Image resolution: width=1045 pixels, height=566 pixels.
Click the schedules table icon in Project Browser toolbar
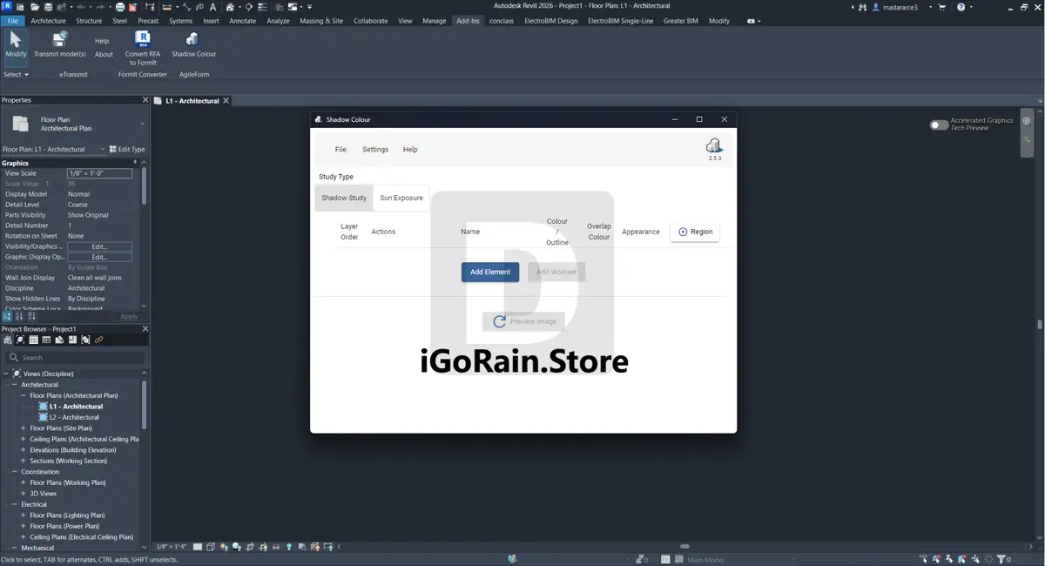pos(47,340)
